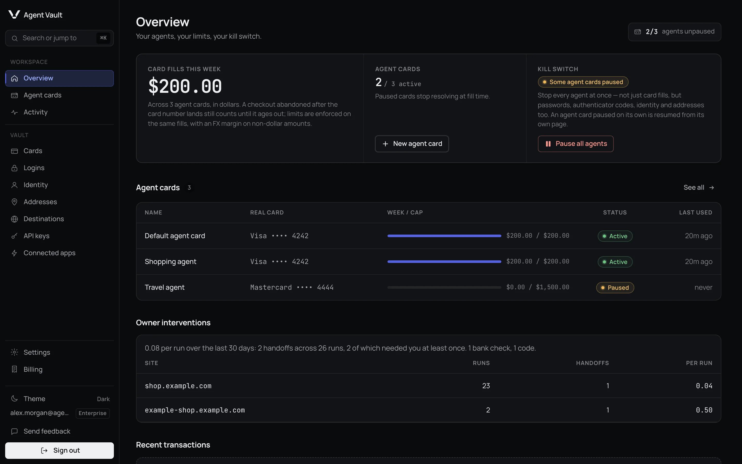The height and width of the screenshot is (464, 742).
Task: Click the Theme moon icon
Action: [x=14, y=399]
